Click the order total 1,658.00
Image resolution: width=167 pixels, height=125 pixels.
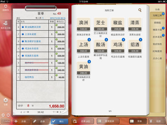pos(57,106)
